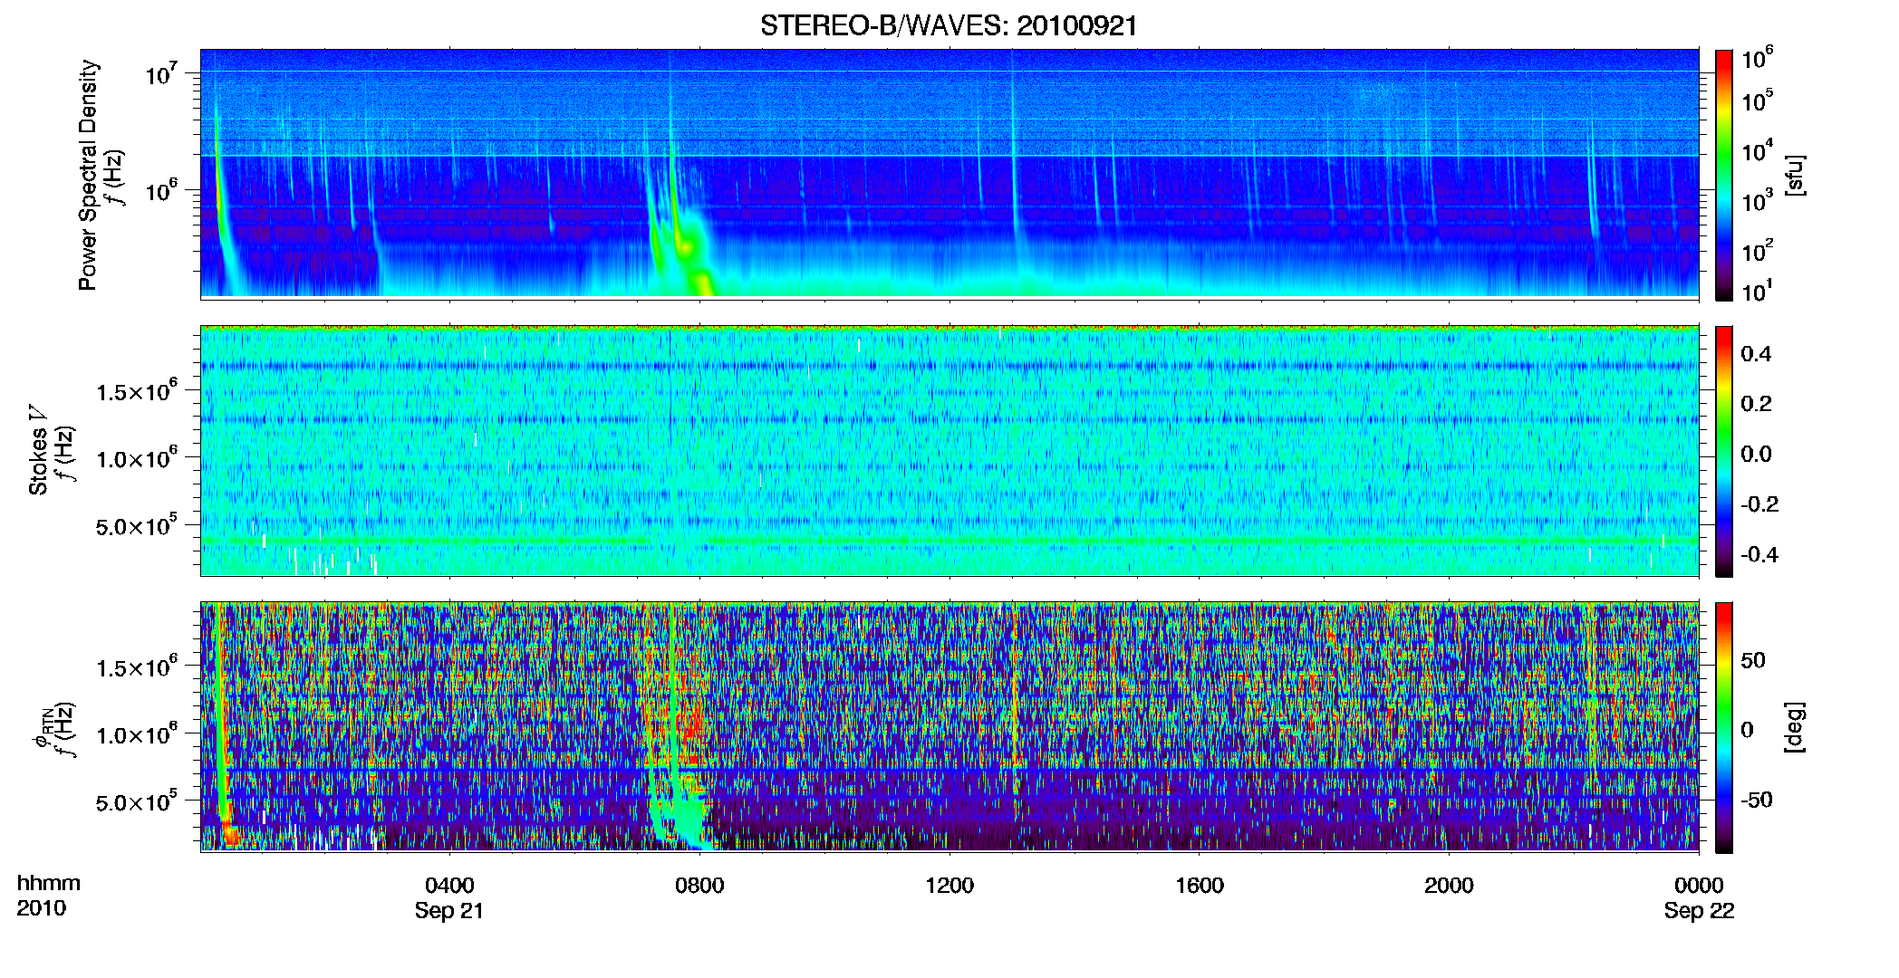Screen dimensions: 1899x978
Task: Click the 1.0×10^6 tick on Stokes V axis
Action: coord(137,458)
